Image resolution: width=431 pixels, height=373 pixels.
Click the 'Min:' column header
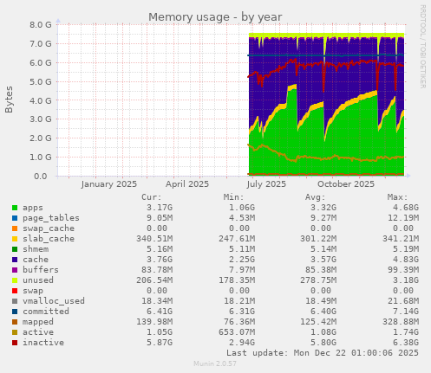(233, 197)
